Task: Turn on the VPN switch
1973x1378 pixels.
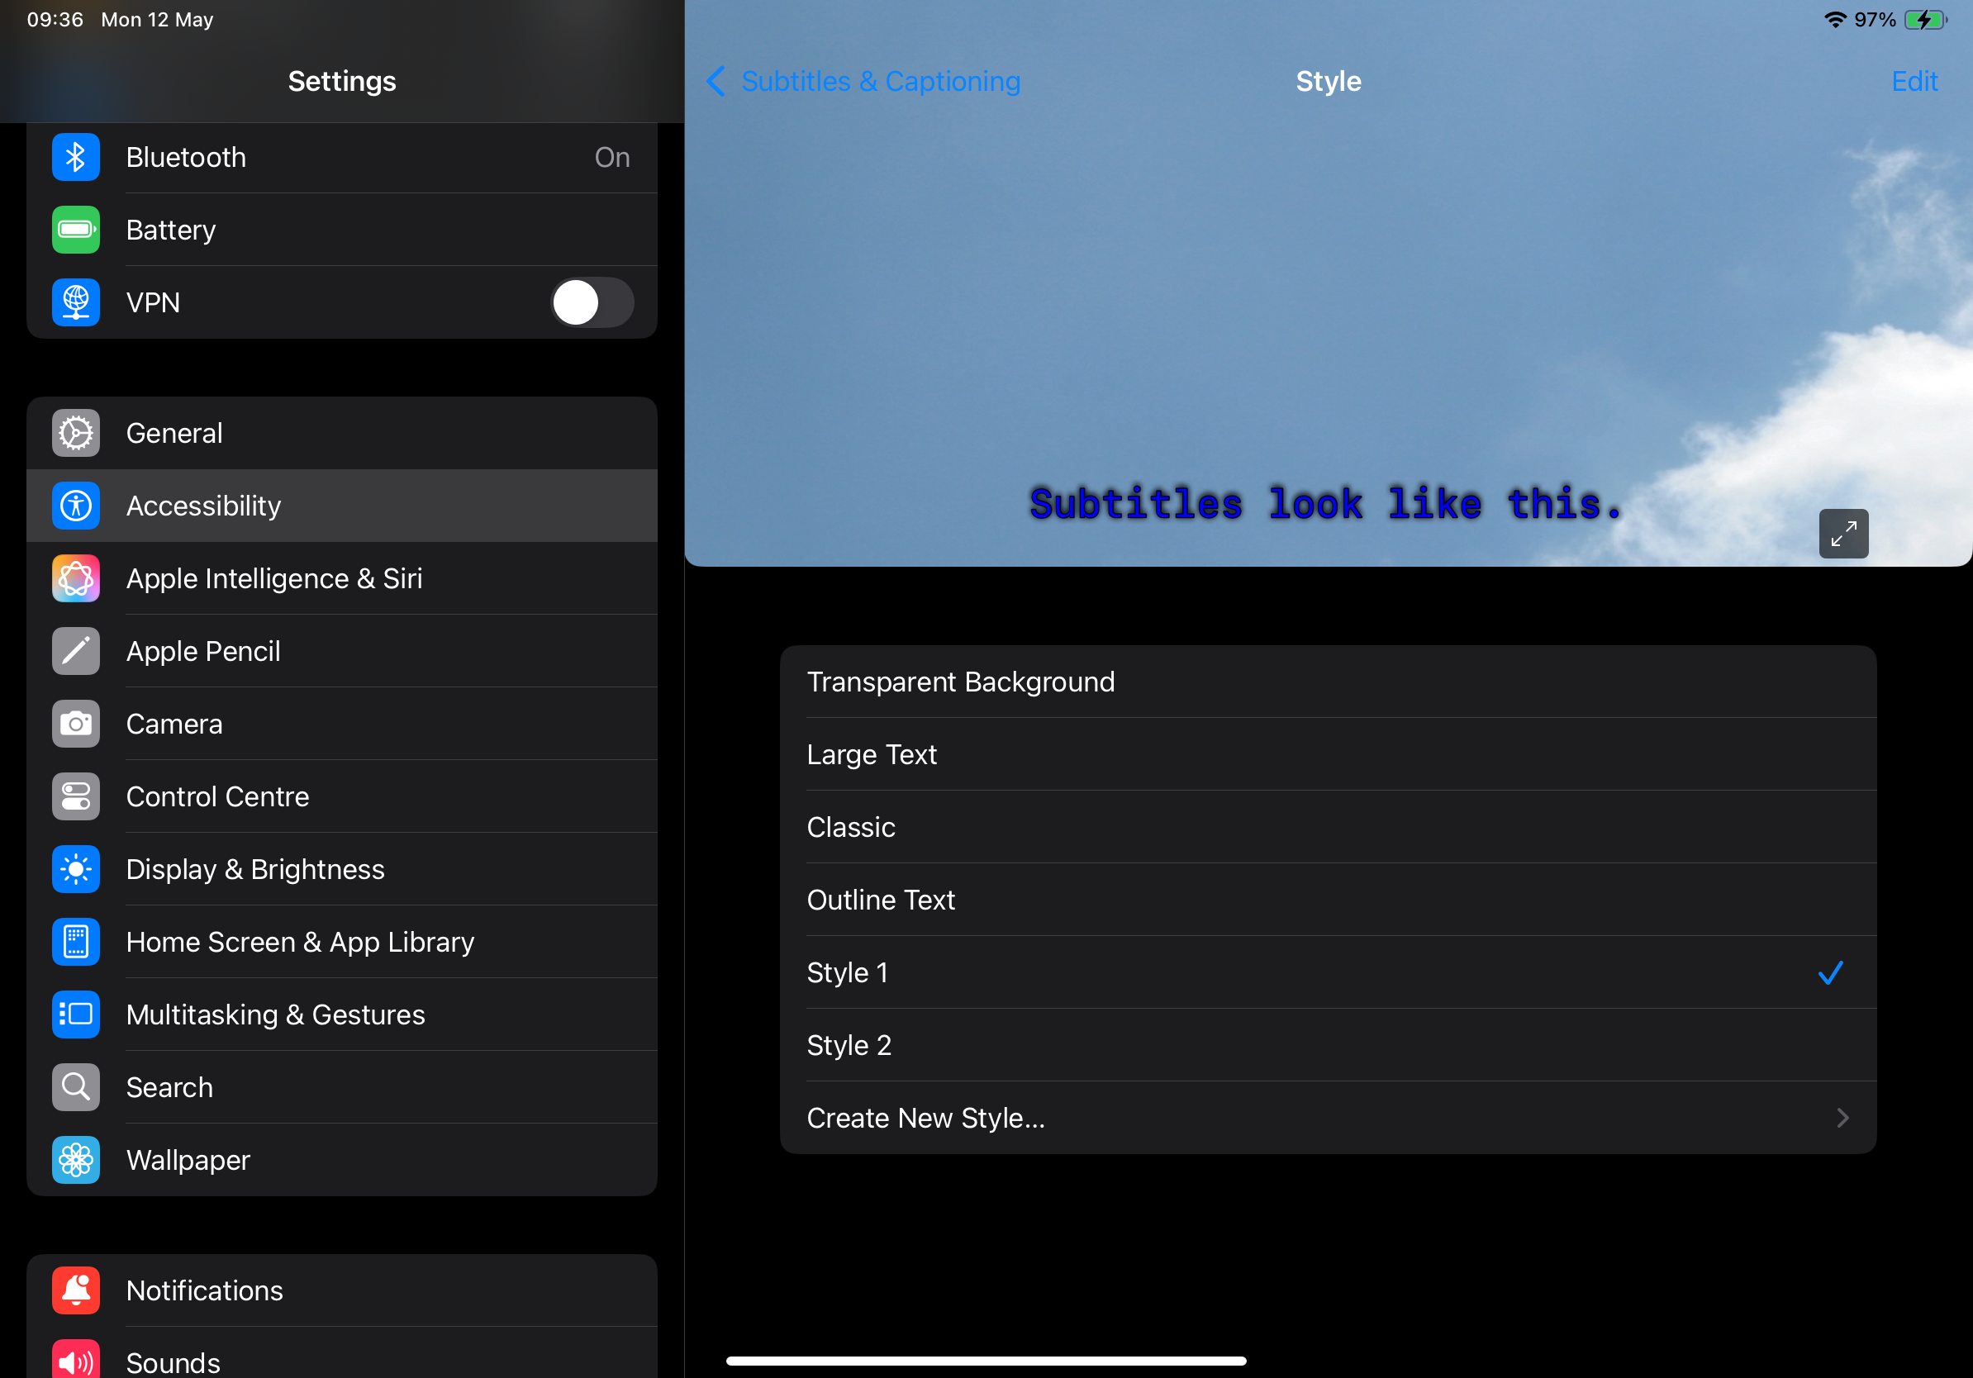Action: pyautogui.click(x=592, y=302)
